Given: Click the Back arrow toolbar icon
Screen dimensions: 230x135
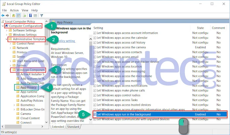Looking at the screenshot, I should [x=3, y=16].
